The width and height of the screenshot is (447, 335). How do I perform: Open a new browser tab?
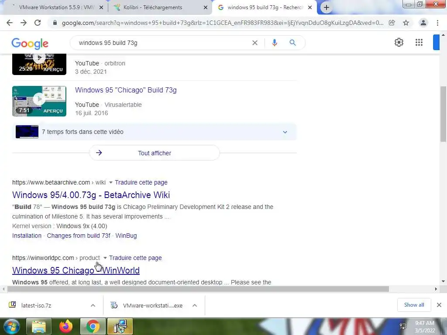coord(327,7)
